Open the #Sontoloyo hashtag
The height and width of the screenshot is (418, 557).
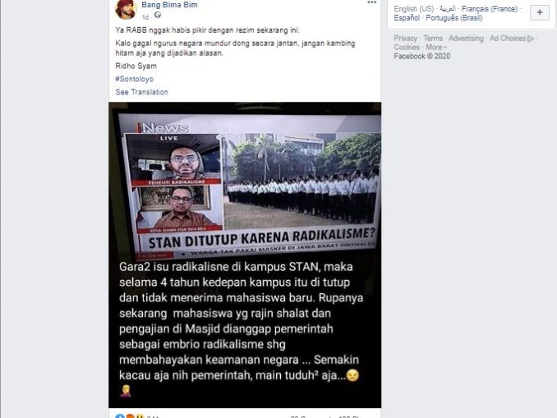tap(134, 79)
